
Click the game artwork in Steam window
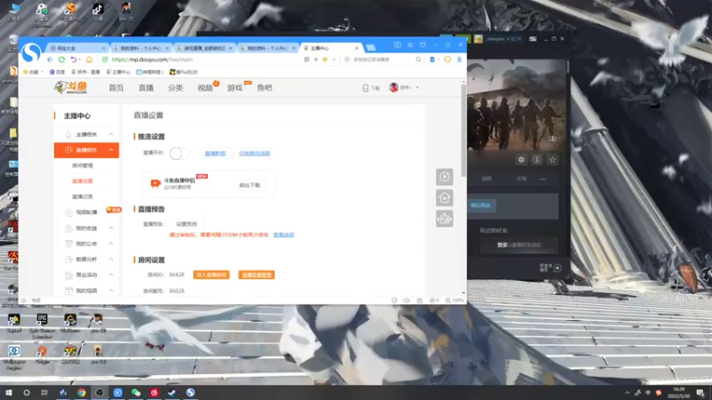[x=517, y=105]
